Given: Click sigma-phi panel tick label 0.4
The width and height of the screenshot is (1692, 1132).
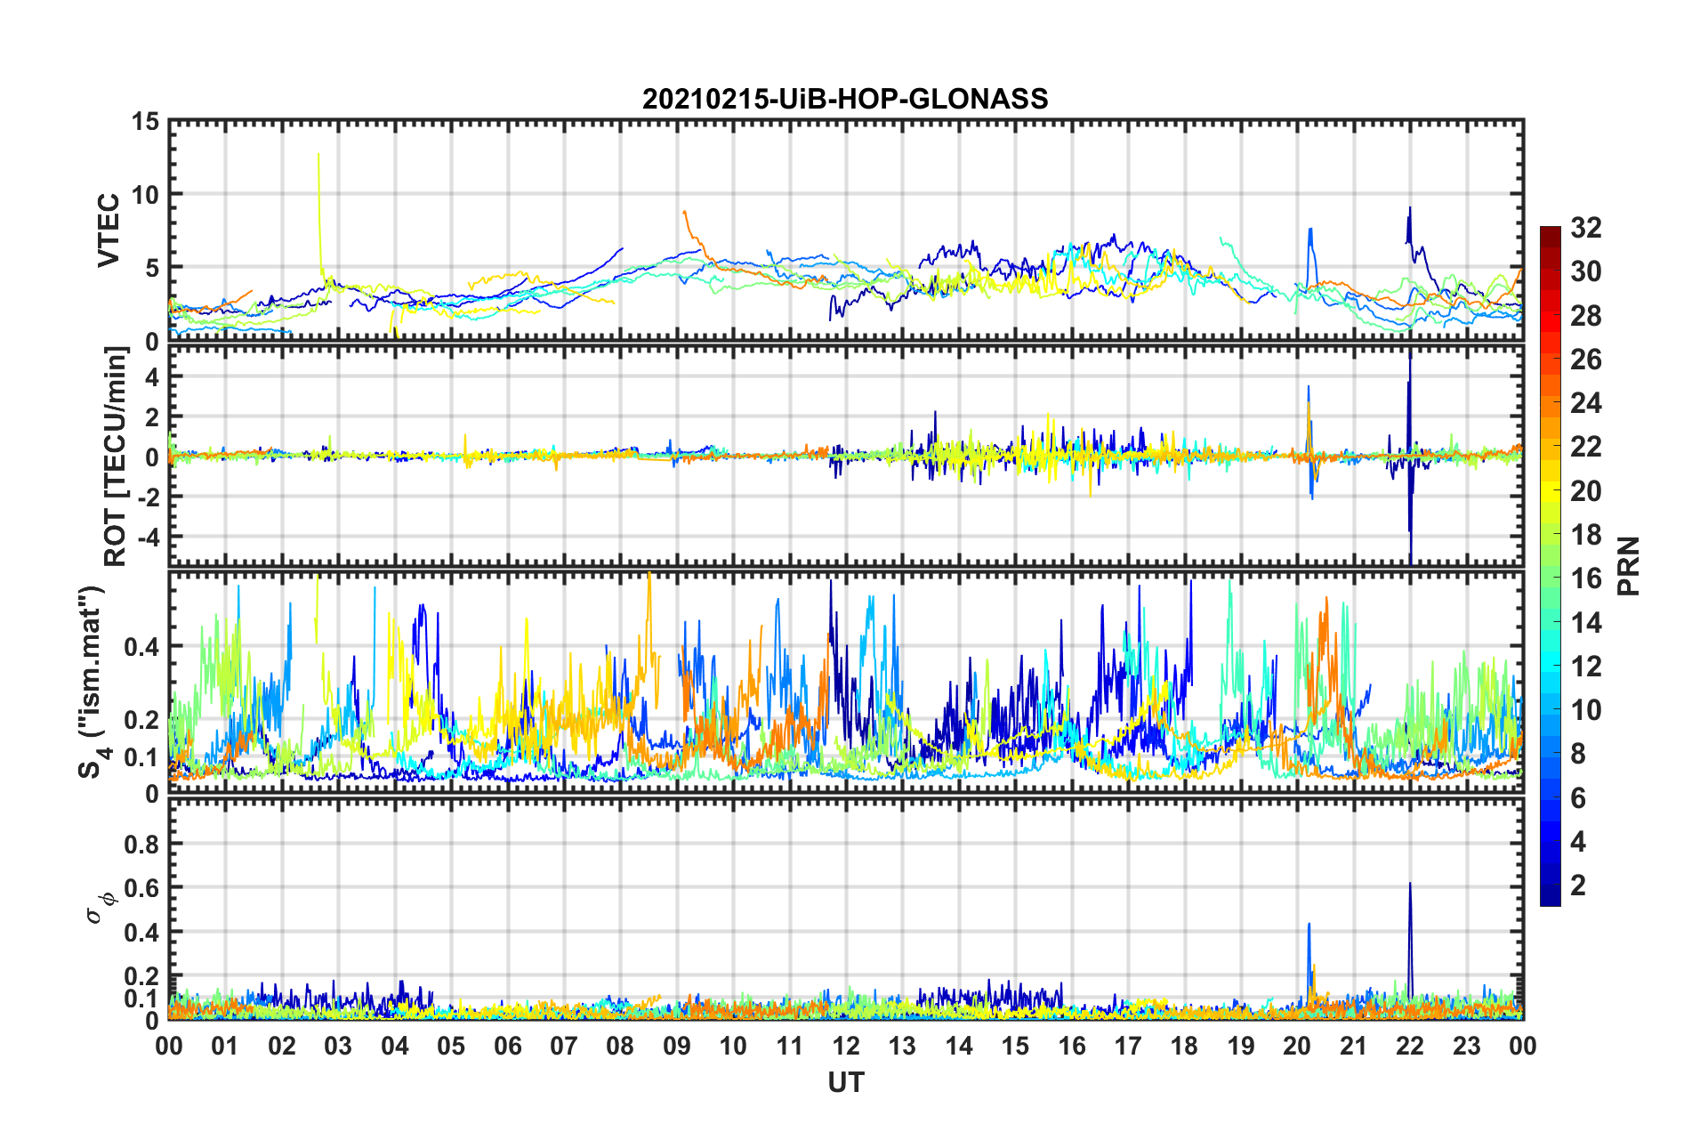Looking at the screenshot, I should coord(141,933).
